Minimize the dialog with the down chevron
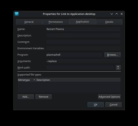Screen dimensions: 138x126 112,14
